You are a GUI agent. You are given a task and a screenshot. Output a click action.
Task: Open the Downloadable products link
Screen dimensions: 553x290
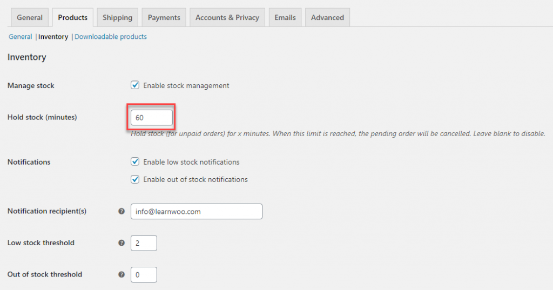click(111, 37)
